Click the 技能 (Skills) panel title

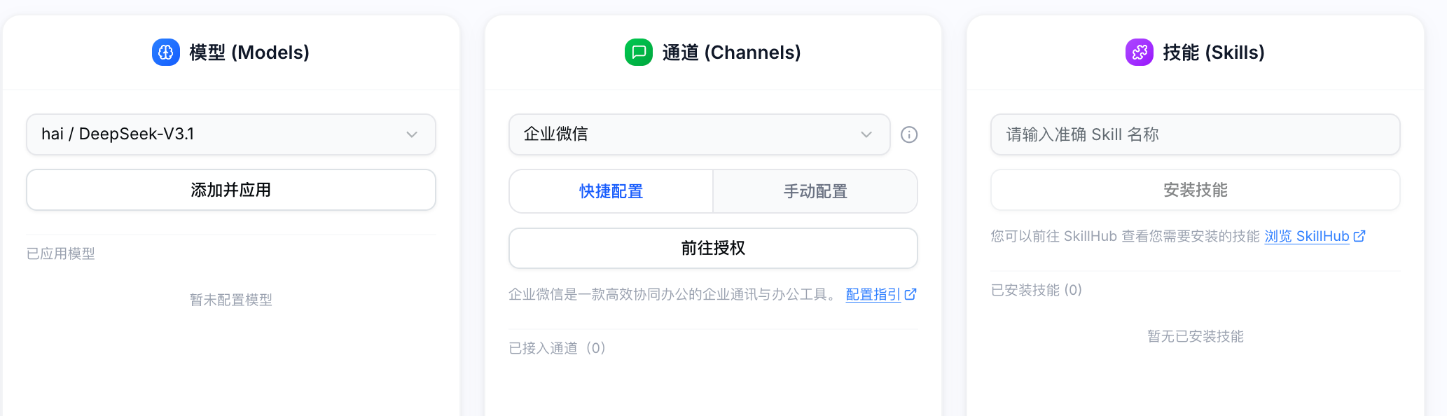click(x=1213, y=53)
